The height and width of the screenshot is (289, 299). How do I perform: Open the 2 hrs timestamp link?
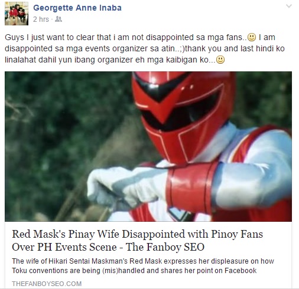coord(41,19)
